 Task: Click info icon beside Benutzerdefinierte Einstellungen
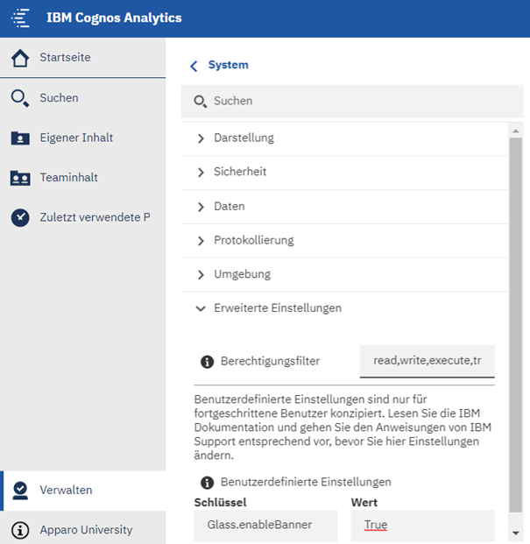click(x=208, y=482)
